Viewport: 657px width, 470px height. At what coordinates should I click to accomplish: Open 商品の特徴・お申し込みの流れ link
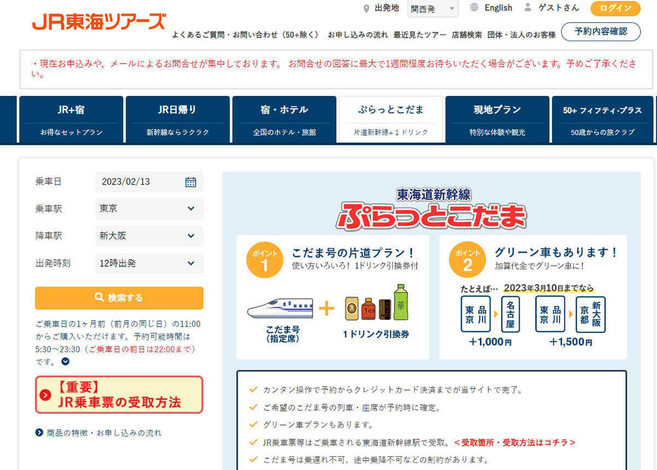click(103, 433)
